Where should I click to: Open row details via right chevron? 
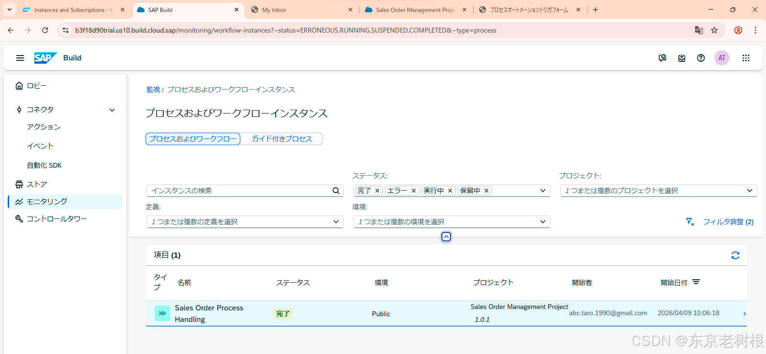[744, 314]
